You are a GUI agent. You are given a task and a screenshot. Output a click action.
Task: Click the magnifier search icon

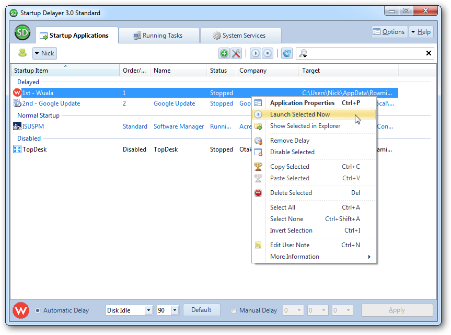[303, 53]
